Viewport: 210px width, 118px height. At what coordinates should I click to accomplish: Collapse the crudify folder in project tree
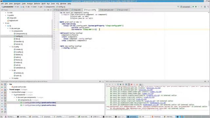10,47
